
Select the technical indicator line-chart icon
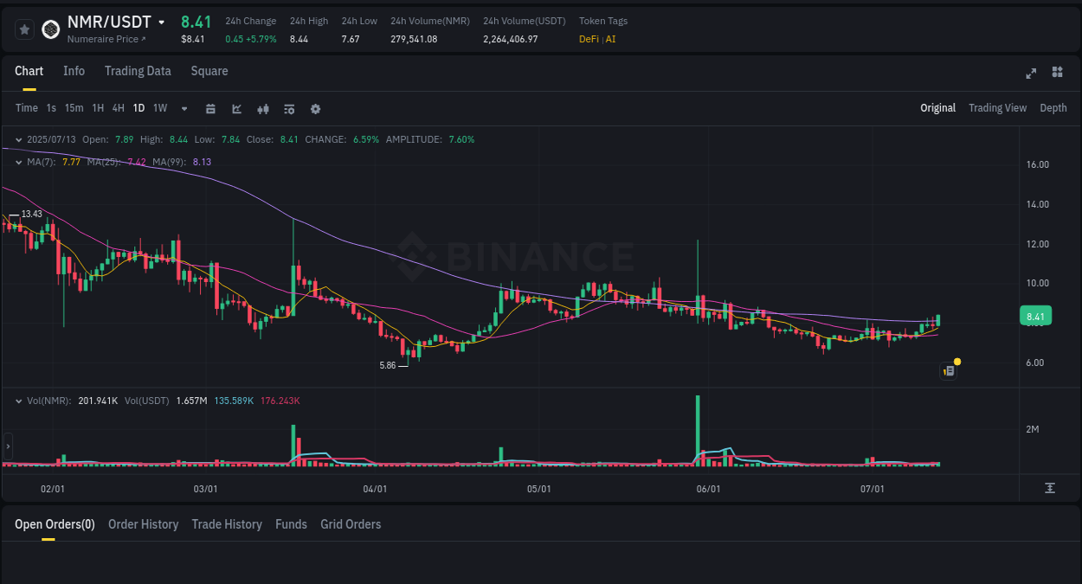click(236, 109)
